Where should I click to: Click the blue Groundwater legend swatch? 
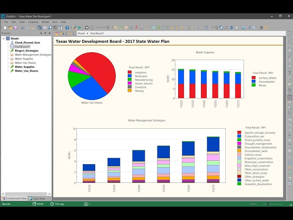pyautogui.click(x=254, y=82)
